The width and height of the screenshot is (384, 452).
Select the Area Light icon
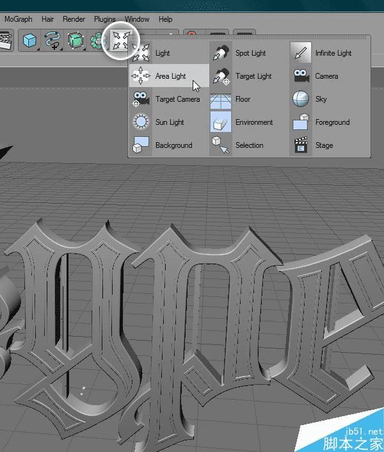(141, 76)
